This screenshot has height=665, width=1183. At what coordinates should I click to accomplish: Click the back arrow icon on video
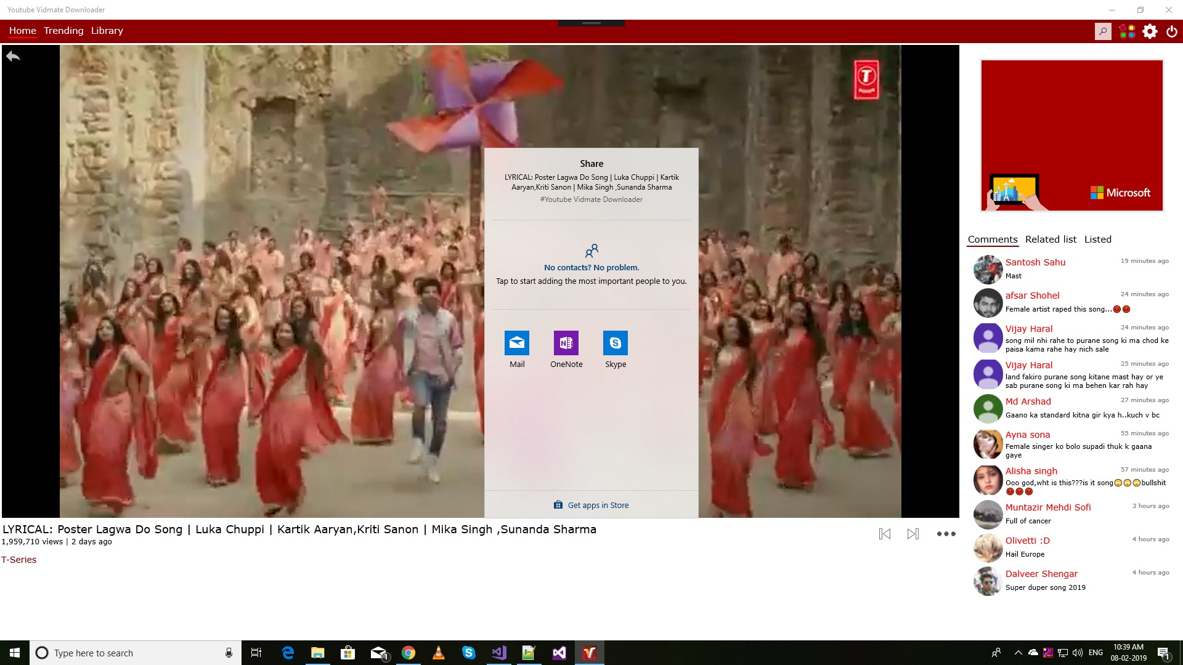click(x=13, y=57)
